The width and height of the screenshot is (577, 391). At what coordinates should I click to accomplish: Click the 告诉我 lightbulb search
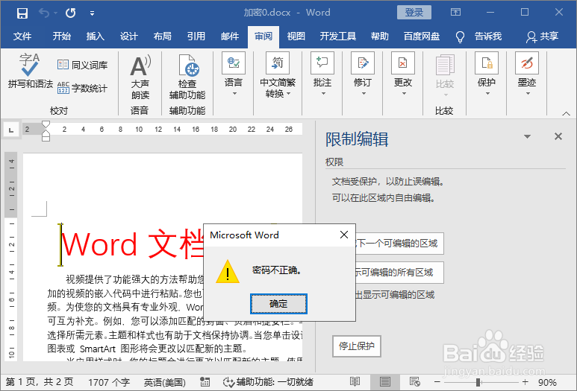478,36
